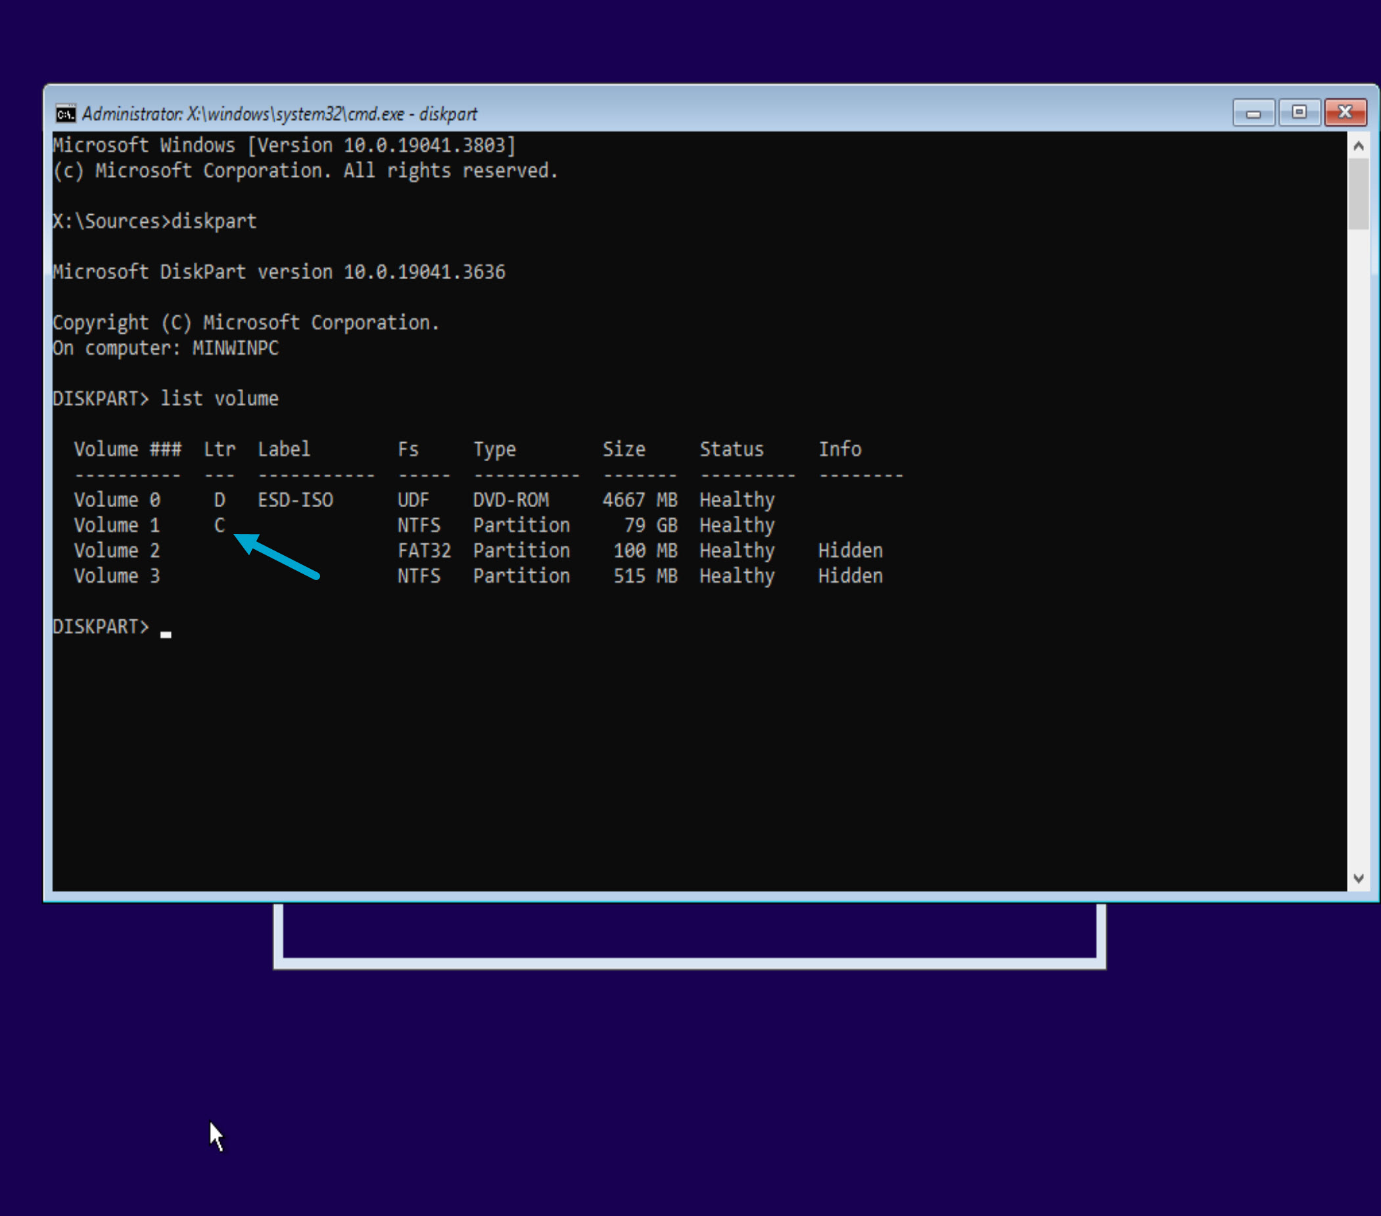Click the 'FAT32' file system value
This screenshot has height=1216, width=1381.
[425, 551]
